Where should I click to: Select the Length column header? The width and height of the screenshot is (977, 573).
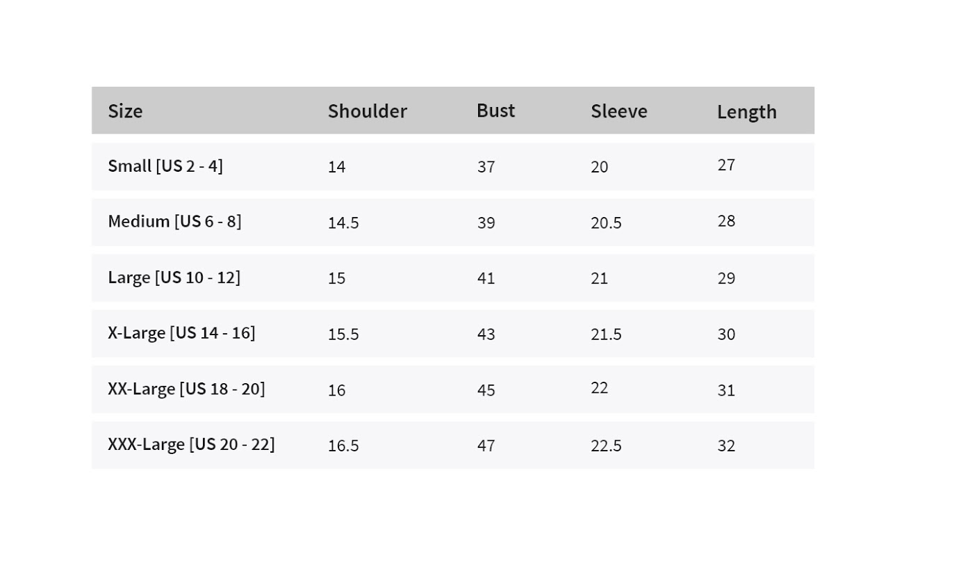coord(746,111)
